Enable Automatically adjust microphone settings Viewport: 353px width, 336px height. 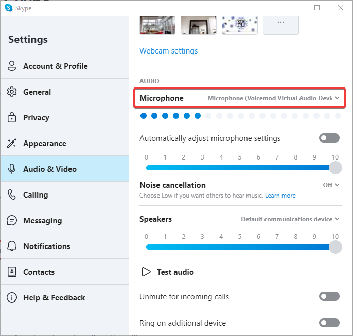(329, 138)
